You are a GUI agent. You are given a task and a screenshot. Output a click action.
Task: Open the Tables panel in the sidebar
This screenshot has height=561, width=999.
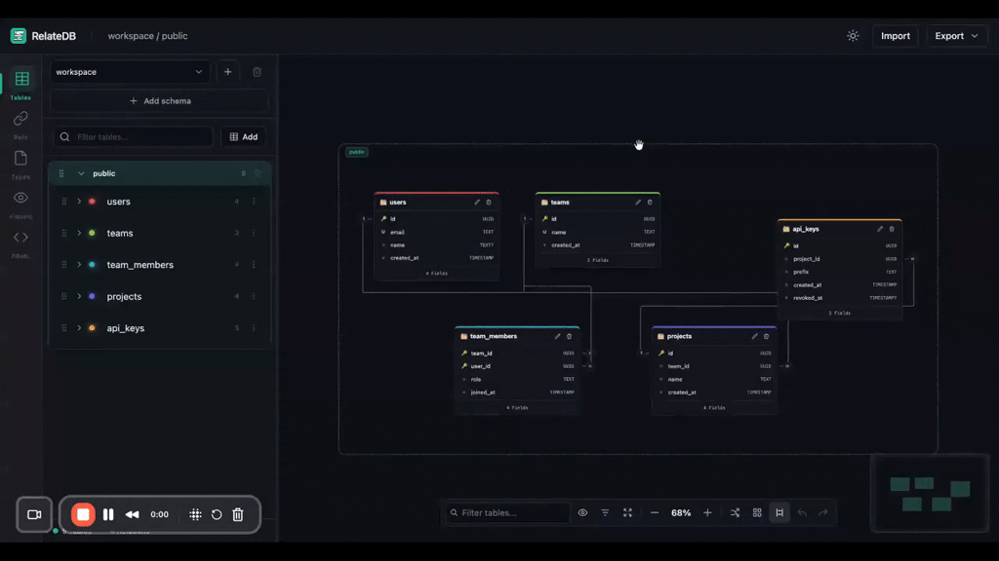pos(21,86)
